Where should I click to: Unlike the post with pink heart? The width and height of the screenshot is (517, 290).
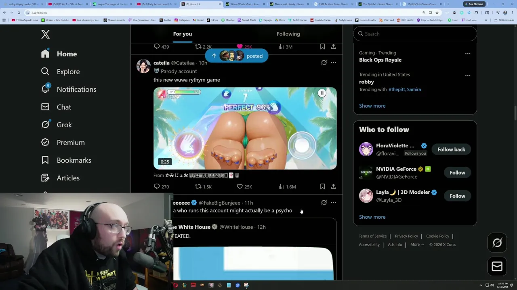point(244,47)
